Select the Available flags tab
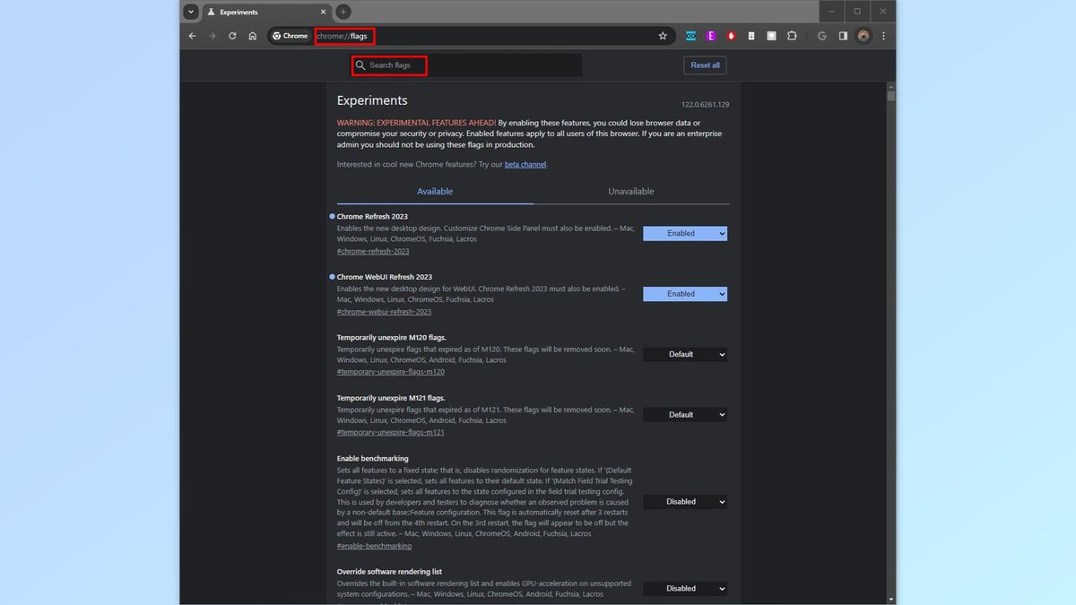Image resolution: width=1076 pixels, height=605 pixels. click(x=435, y=191)
